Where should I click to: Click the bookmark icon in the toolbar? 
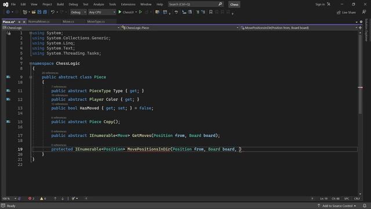pyautogui.click(x=210, y=12)
